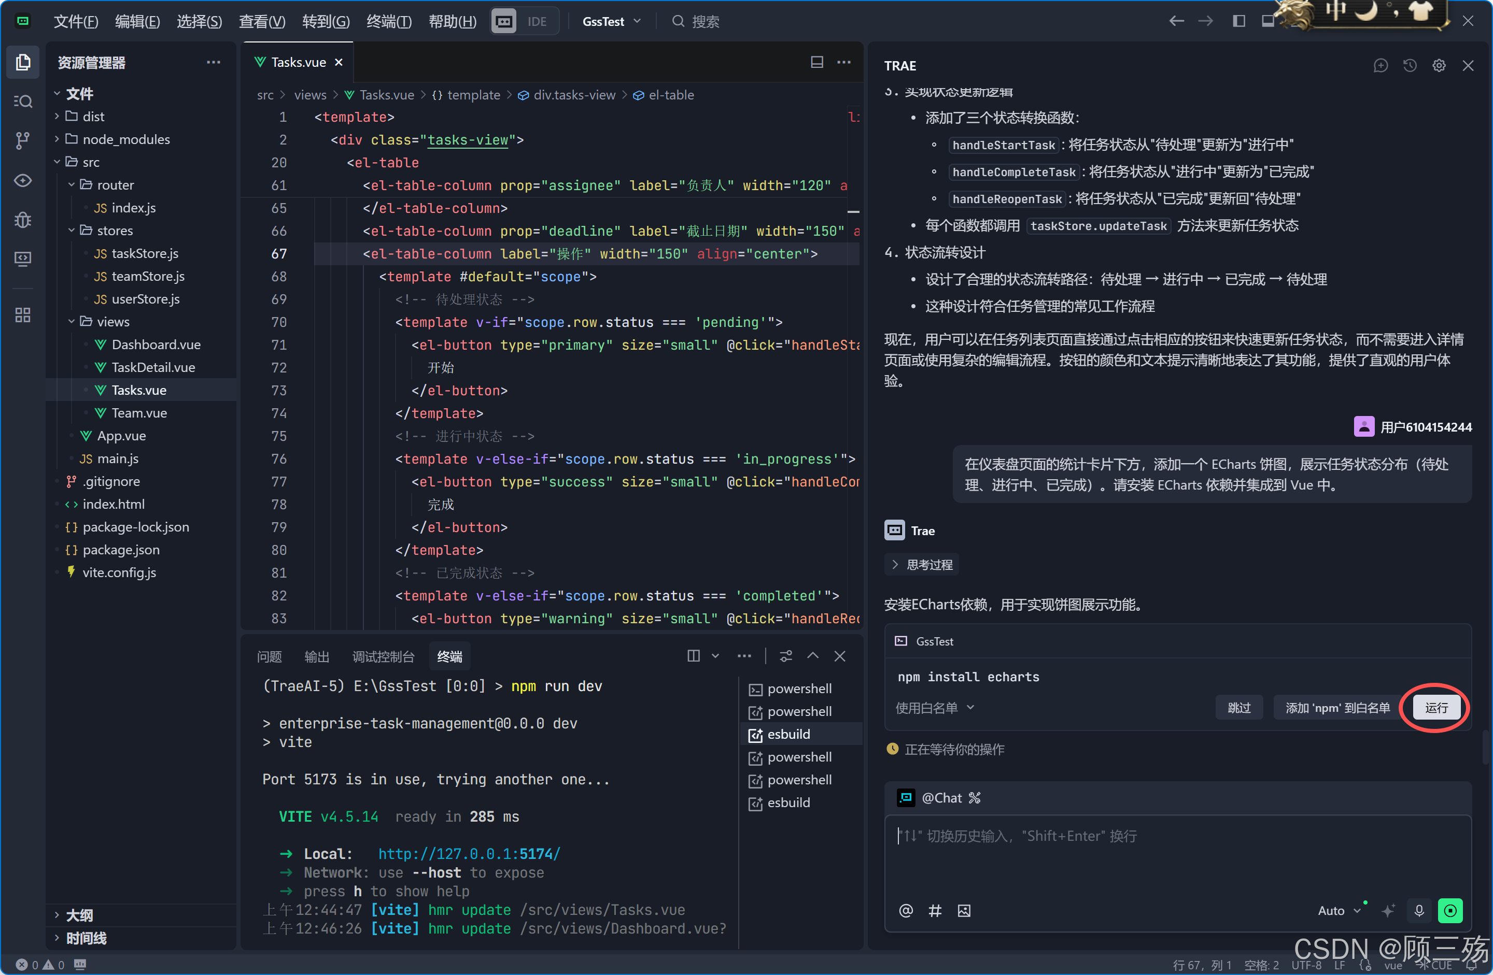This screenshot has width=1493, height=975.
Task: Toggle the IDE mode switch
Action: [525, 21]
